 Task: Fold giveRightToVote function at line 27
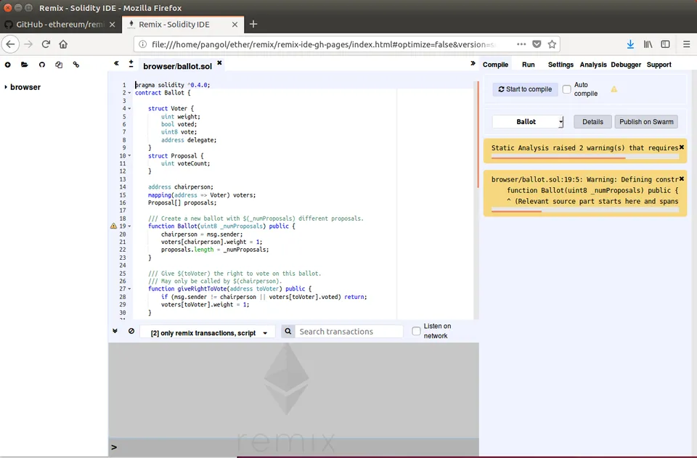coord(129,289)
